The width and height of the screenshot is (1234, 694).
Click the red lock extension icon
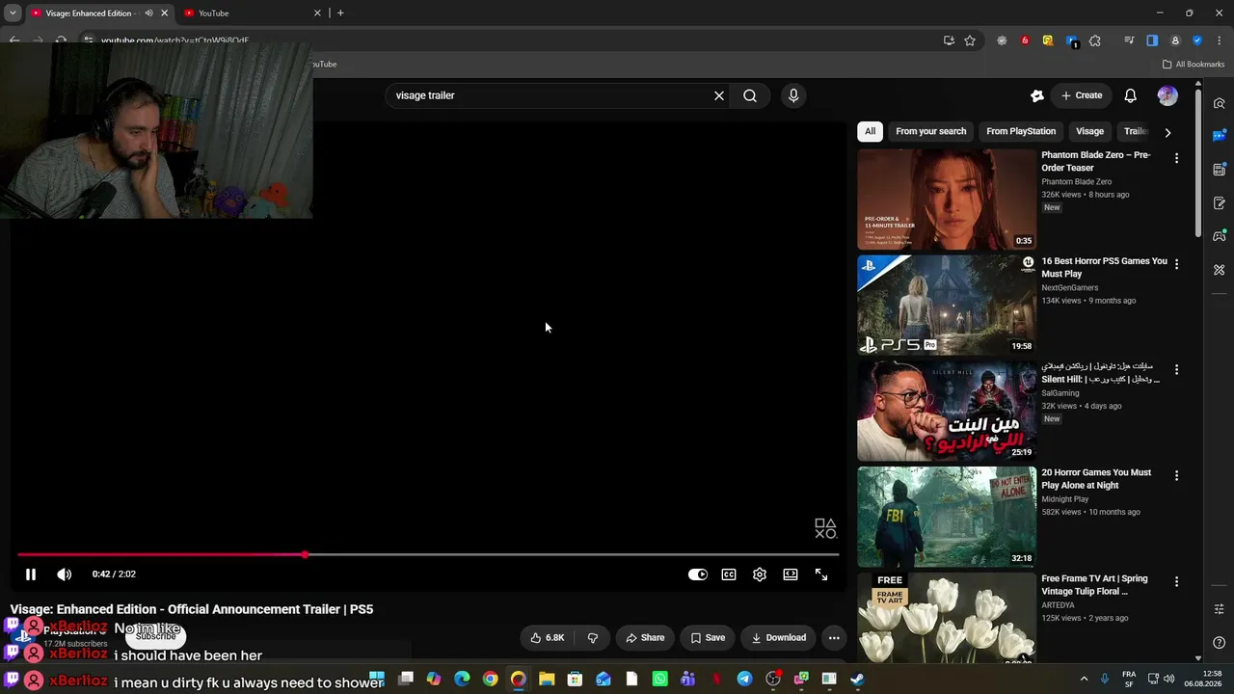[1025, 40]
